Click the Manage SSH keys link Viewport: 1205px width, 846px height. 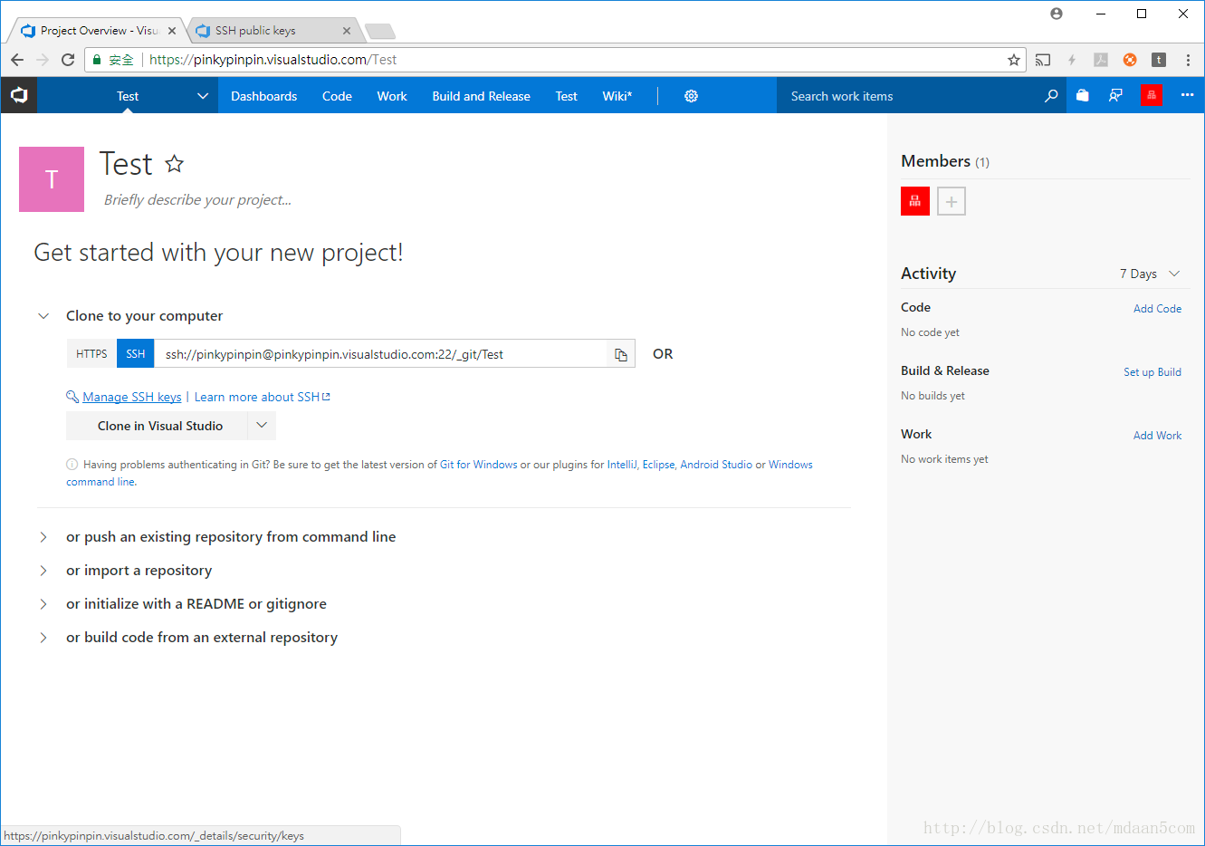pyautogui.click(x=132, y=397)
